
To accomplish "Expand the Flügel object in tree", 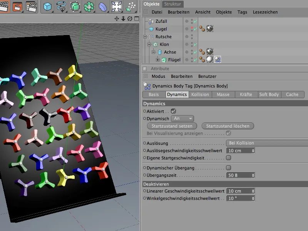I will click(157, 60).
